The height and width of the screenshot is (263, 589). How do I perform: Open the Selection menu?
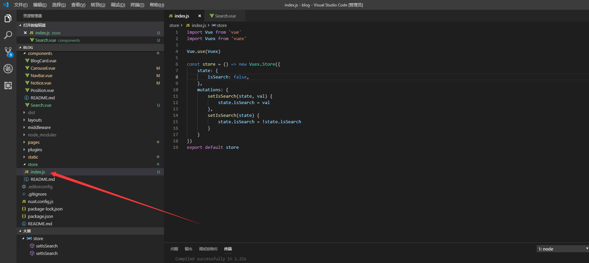pyautogui.click(x=59, y=5)
